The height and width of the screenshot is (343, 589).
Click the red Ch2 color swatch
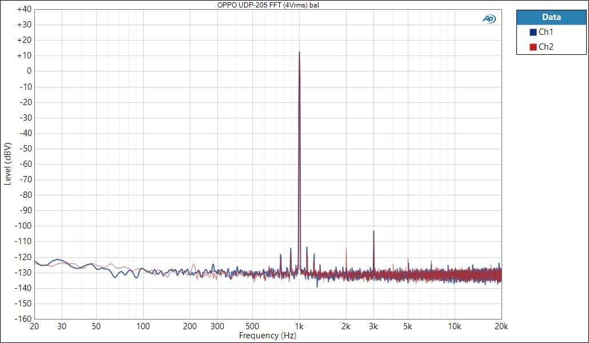(x=533, y=47)
